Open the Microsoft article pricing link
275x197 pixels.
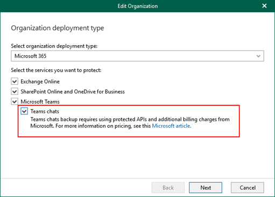pyautogui.click(x=172, y=126)
